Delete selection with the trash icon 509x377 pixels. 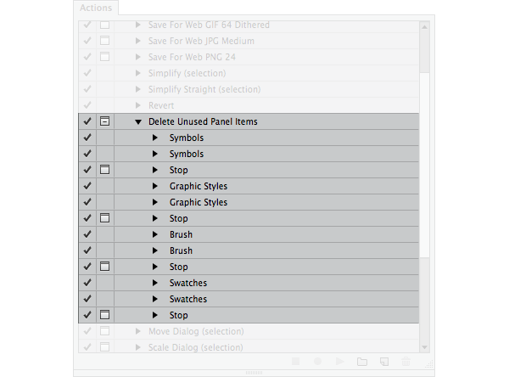tap(406, 362)
